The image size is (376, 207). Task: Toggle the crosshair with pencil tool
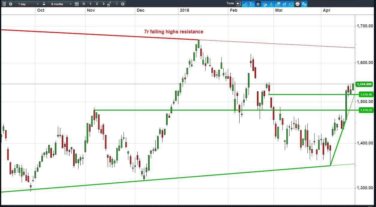[264, 4]
